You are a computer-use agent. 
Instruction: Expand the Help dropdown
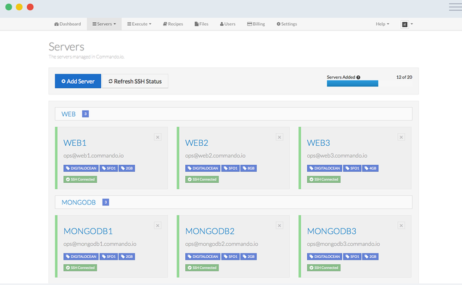coord(382,24)
